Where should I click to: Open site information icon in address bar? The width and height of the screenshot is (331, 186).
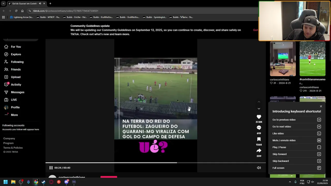coord(30,11)
